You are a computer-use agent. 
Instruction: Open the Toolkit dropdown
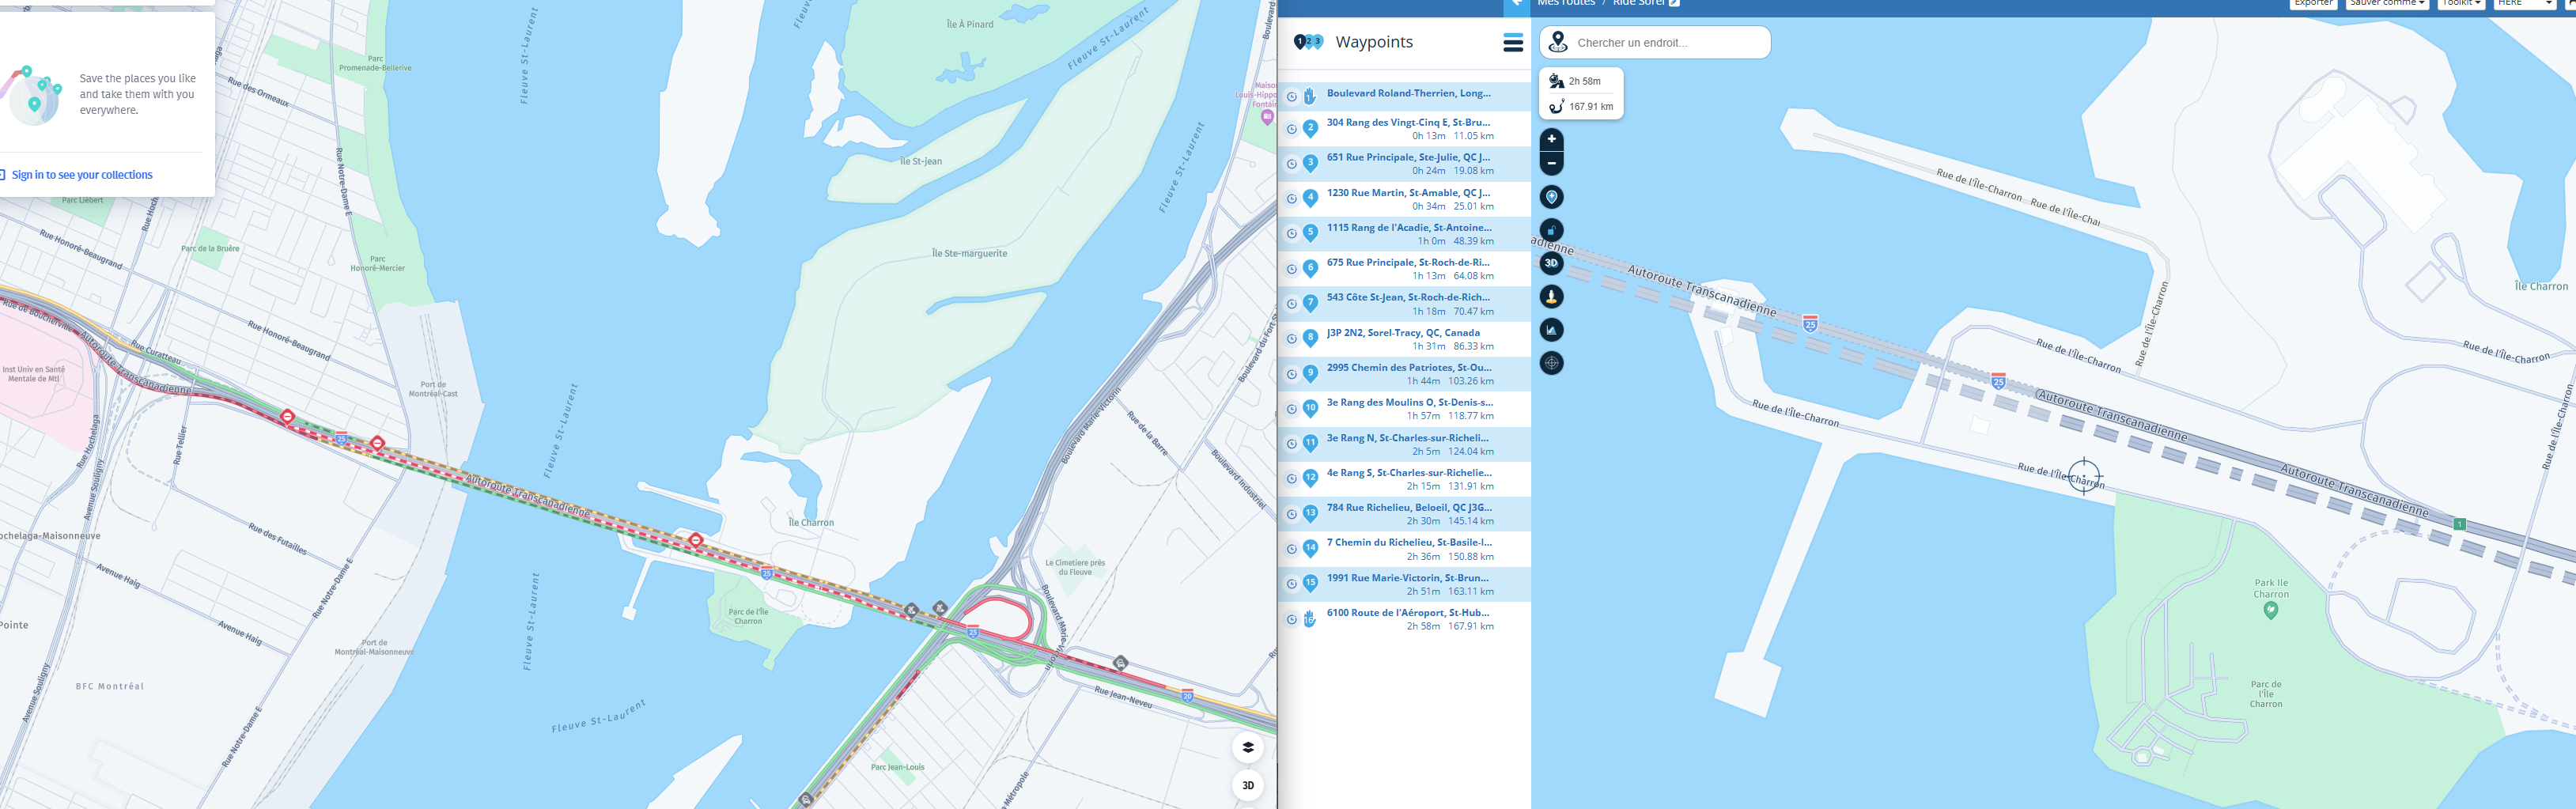(x=2461, y=4)
